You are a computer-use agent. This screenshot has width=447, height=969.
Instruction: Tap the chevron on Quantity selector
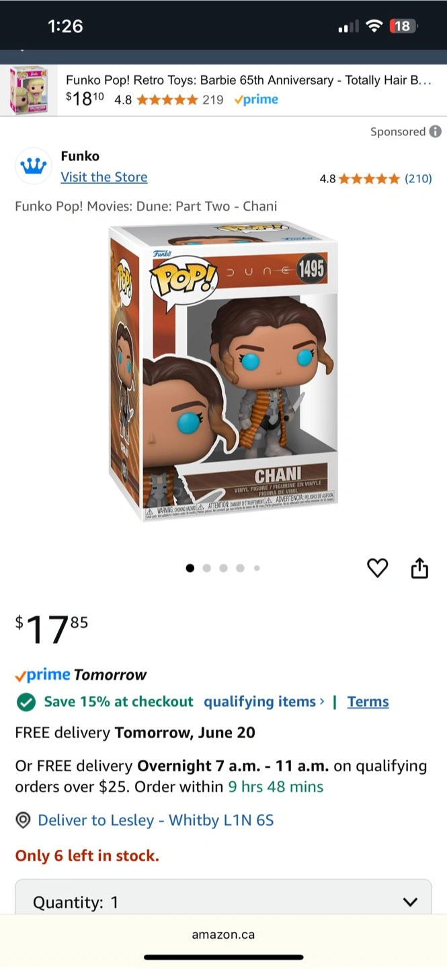click(x=410, y=902)
